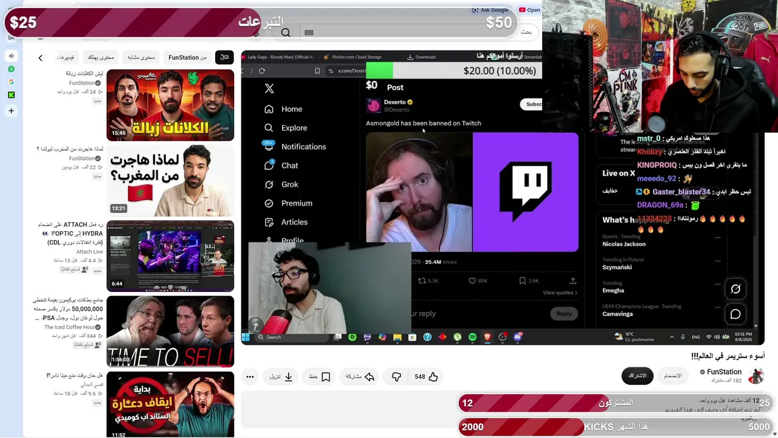Open the TIME TO SELL video thumbnail
Image resolution: width=778 pixels, height=438 pixels.
pyautogui.click(x=170, y=332)
